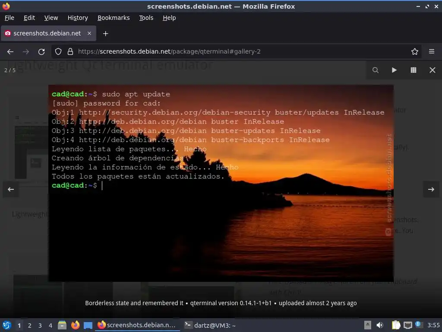This screenshot has height=332, width=442.
Task: Show site security padlock info
Action: [70, 52]
